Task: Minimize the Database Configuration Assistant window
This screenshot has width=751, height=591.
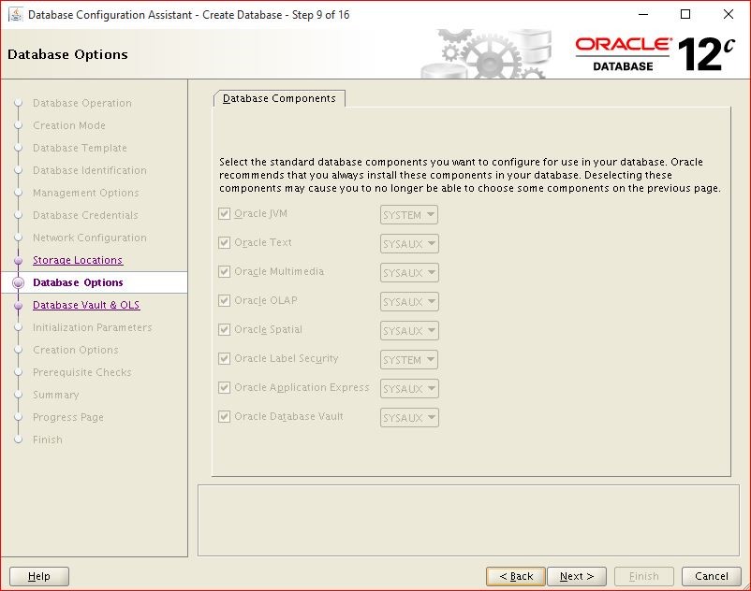Action: tap(643, 14)
